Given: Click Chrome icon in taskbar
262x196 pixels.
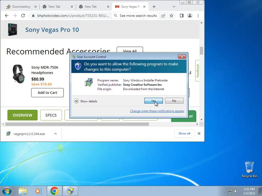Looking at the screenshot, I should 54,191.
